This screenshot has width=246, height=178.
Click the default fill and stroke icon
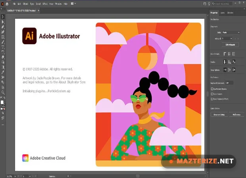pyautogui.click(x=2, y=98)
